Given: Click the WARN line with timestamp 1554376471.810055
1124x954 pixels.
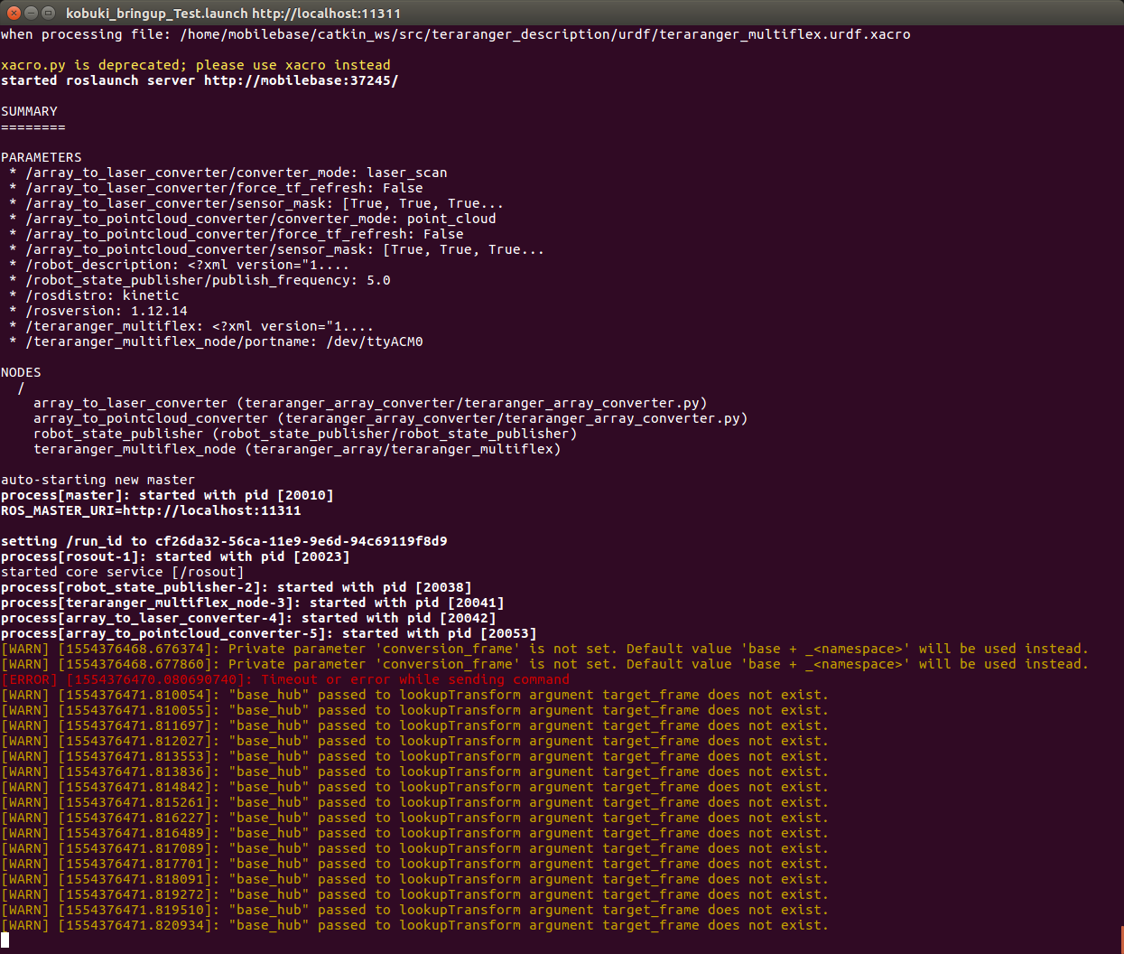Looking at the screenshot, I should click(414, 710).
